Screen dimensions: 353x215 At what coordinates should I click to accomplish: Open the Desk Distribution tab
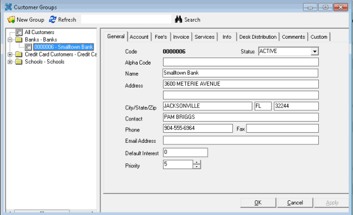click(x=258, y=37)
